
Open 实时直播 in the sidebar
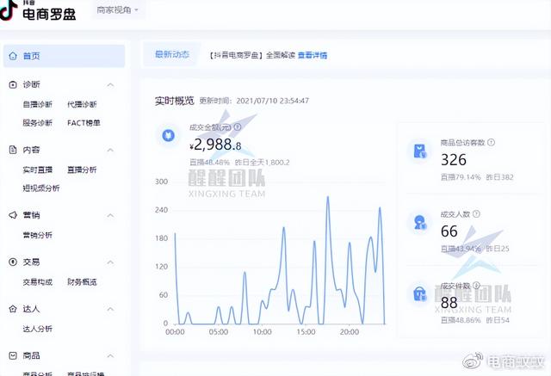[x=37, y=170]
